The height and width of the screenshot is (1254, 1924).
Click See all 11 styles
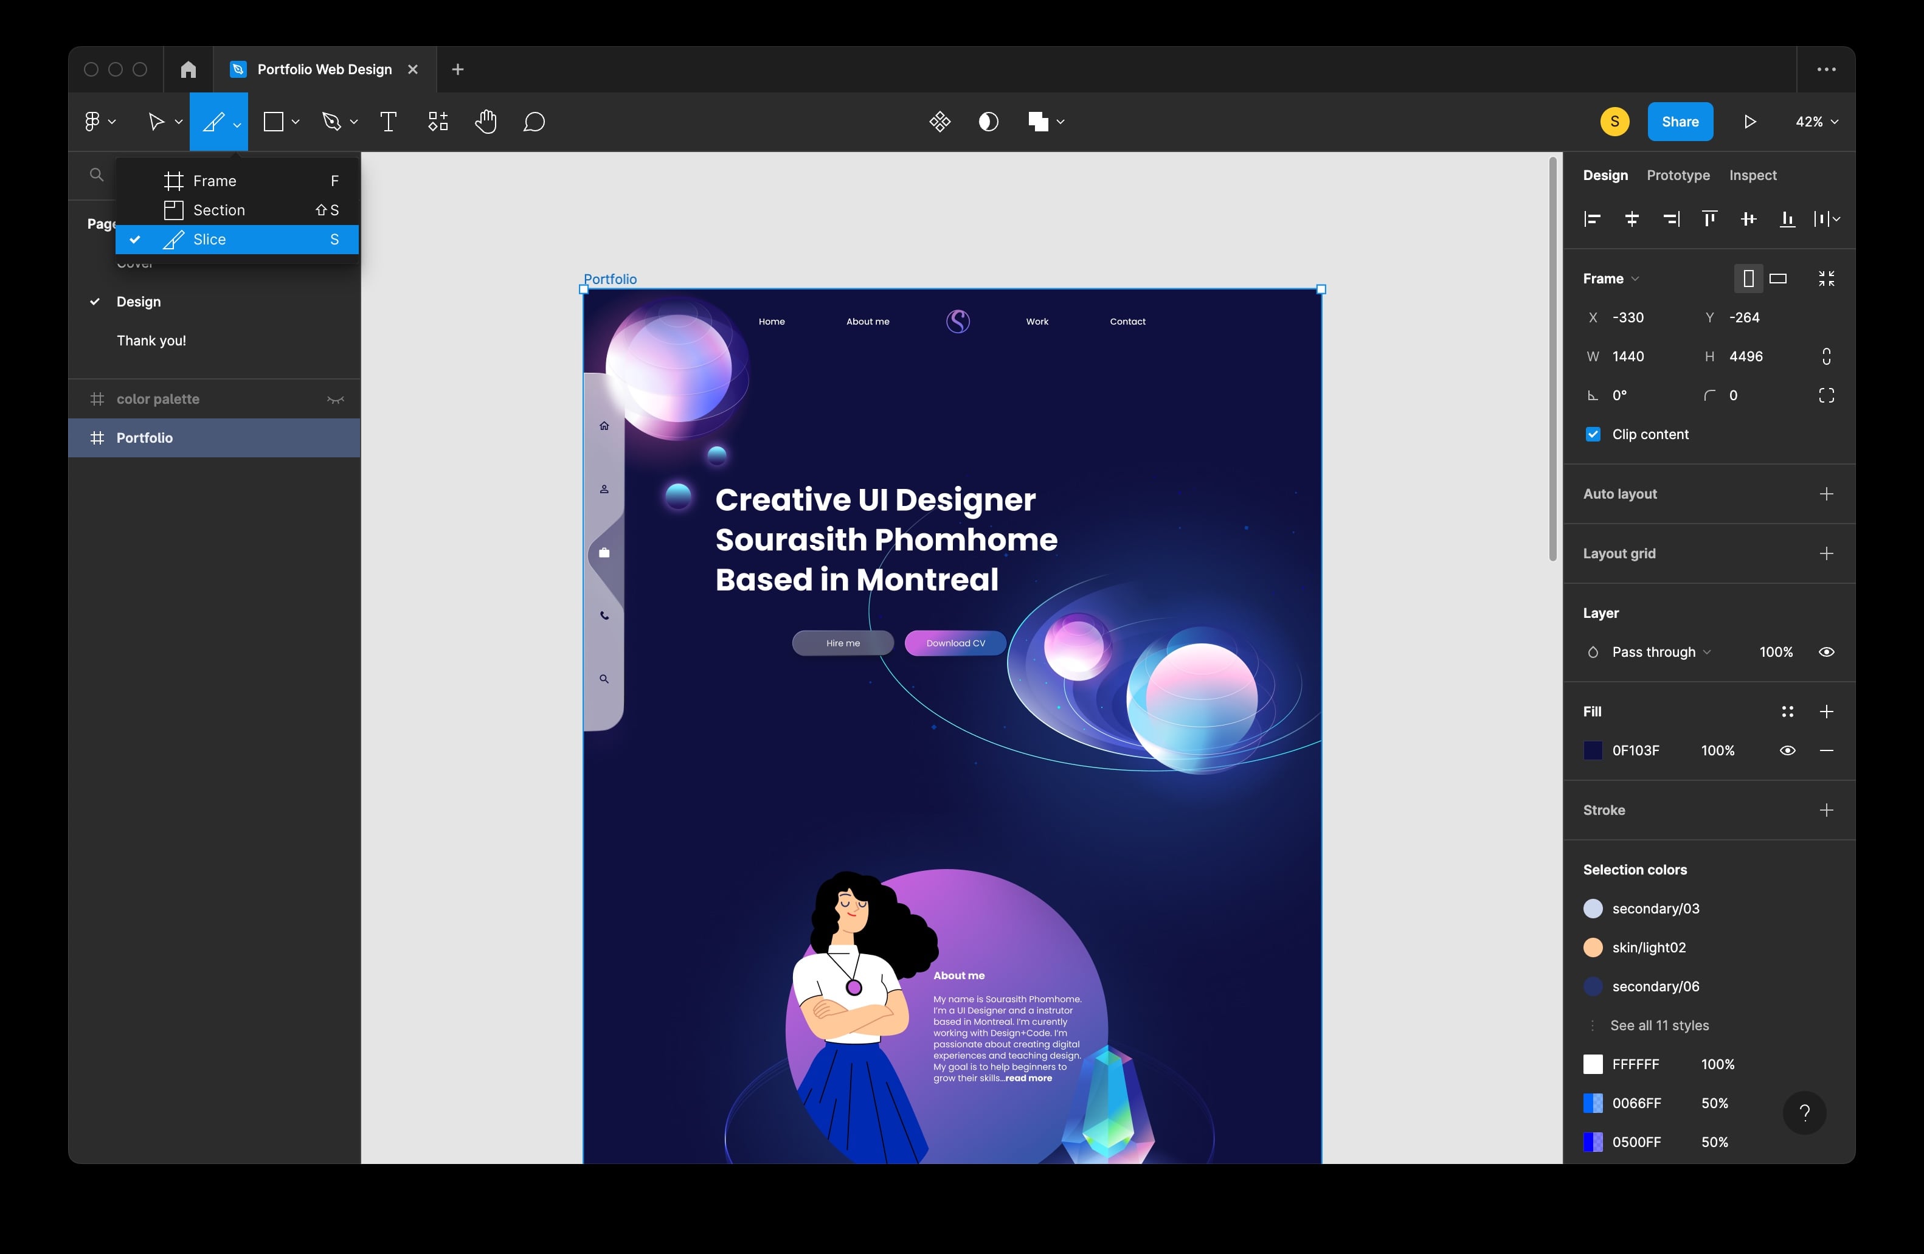click(x=1659, y=1025)
